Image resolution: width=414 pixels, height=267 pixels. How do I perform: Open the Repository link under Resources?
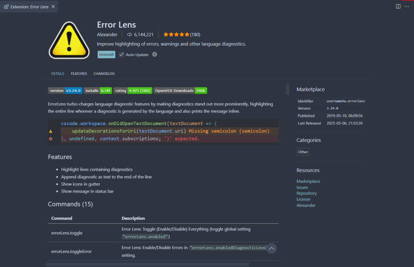[x=306, y=193]
